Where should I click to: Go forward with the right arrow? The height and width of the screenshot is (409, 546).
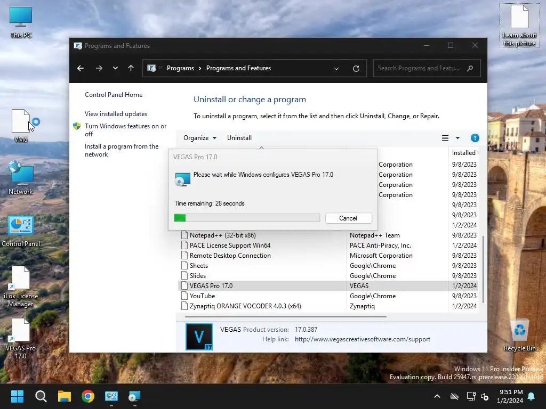pos(99,68)
